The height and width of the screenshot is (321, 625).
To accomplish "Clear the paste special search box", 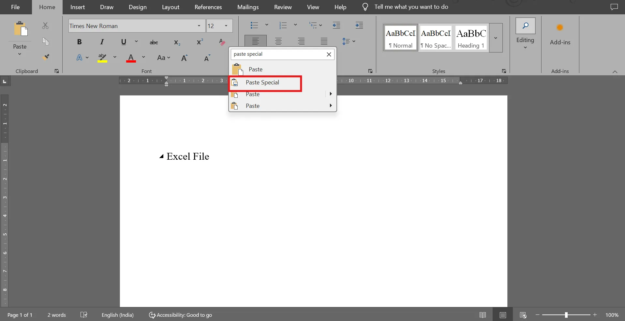I will coord(329,54).
